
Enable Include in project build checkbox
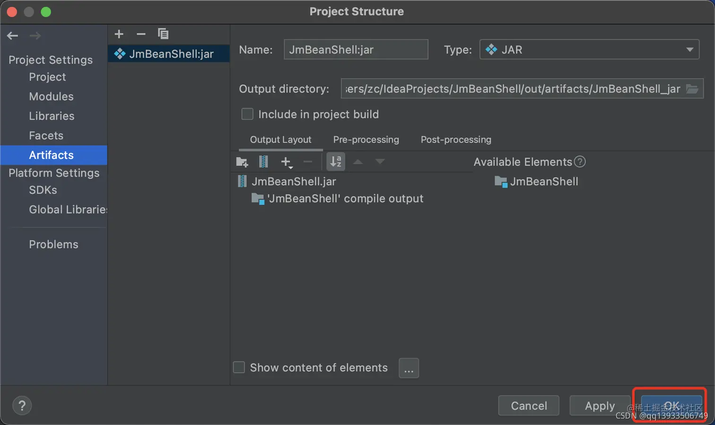247,114
